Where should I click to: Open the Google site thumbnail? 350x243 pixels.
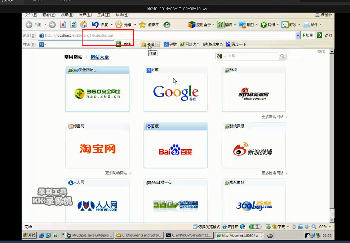click(176, 89)
